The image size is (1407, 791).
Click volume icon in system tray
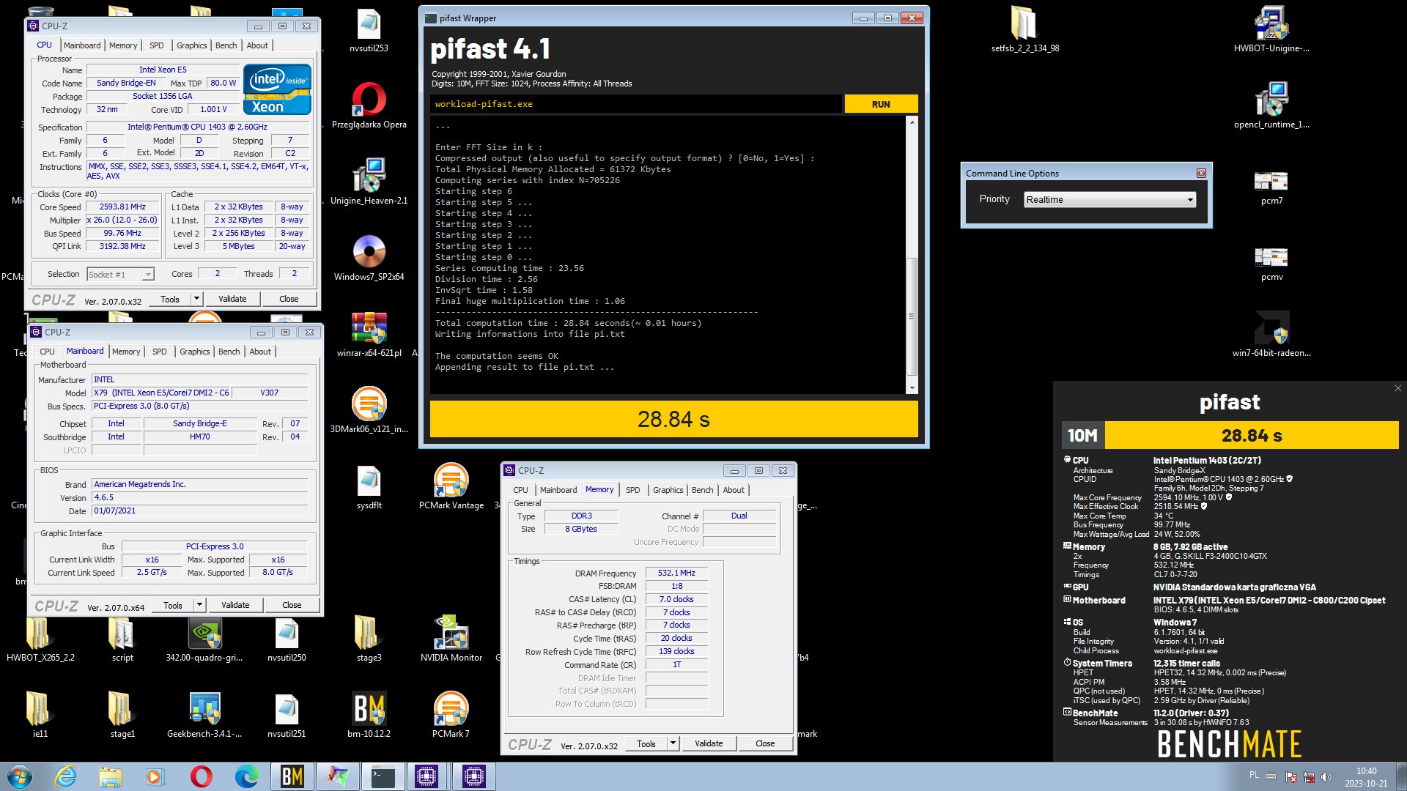tap(1326, 777)
